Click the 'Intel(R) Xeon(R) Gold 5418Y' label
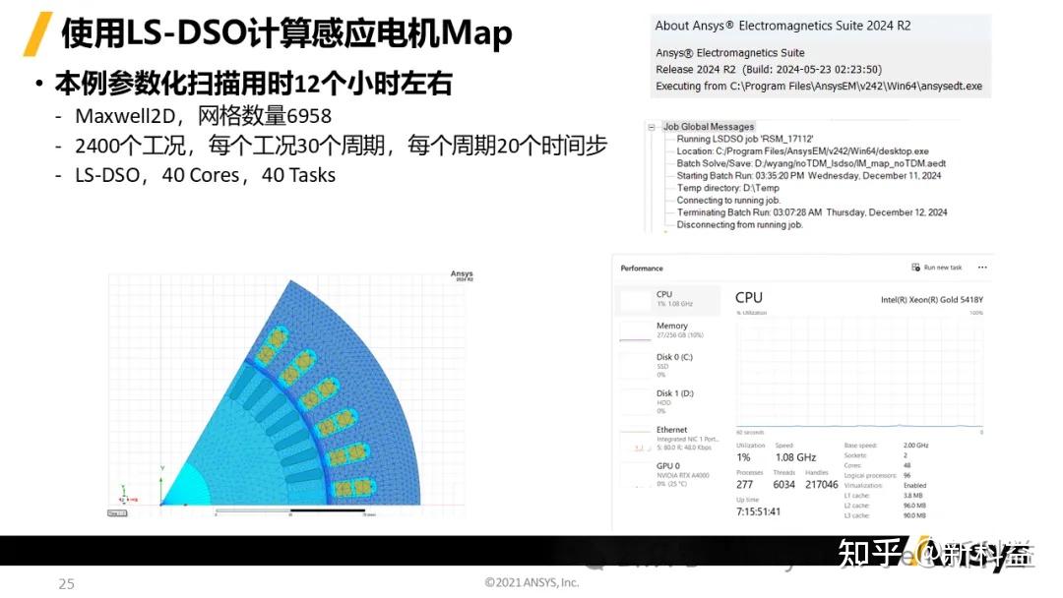This screenshot has height=598, width=1063. click(931, 299)
